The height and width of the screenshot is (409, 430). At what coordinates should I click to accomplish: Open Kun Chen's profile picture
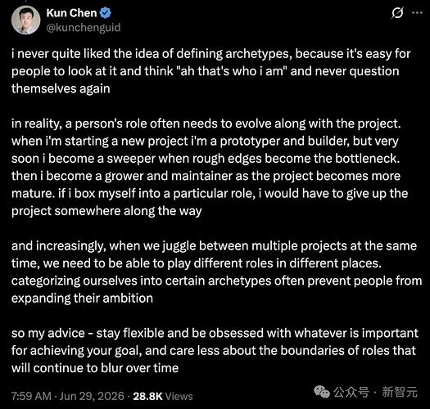(25, 20)
